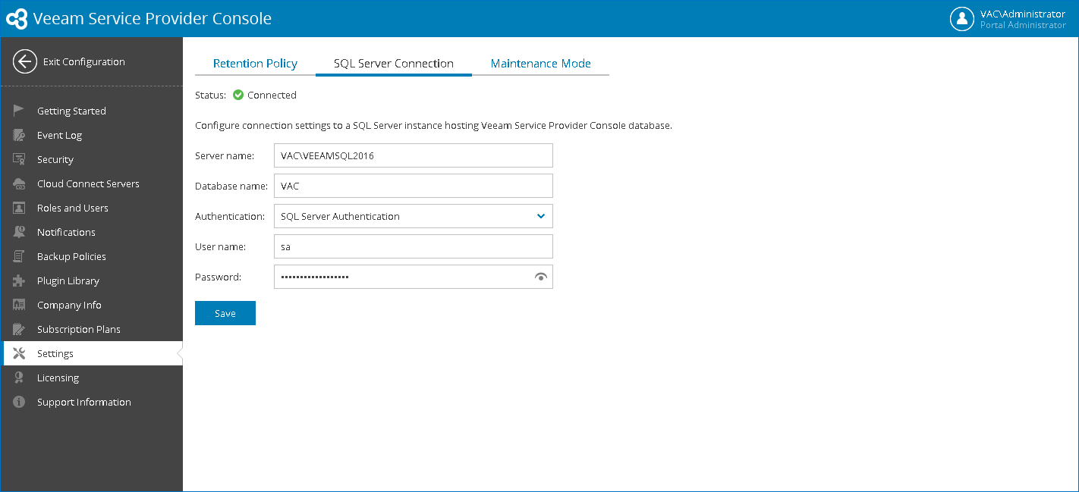
Task: Click the Event Log icon
Action: click(x=19, y=135)
